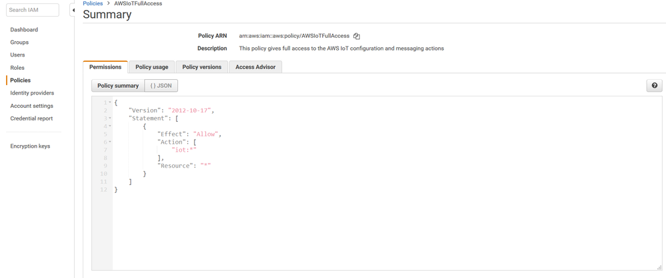Viewport: 666px width, 278px height.
Task: Select the Permissions tab
Action: pos(105,67)
